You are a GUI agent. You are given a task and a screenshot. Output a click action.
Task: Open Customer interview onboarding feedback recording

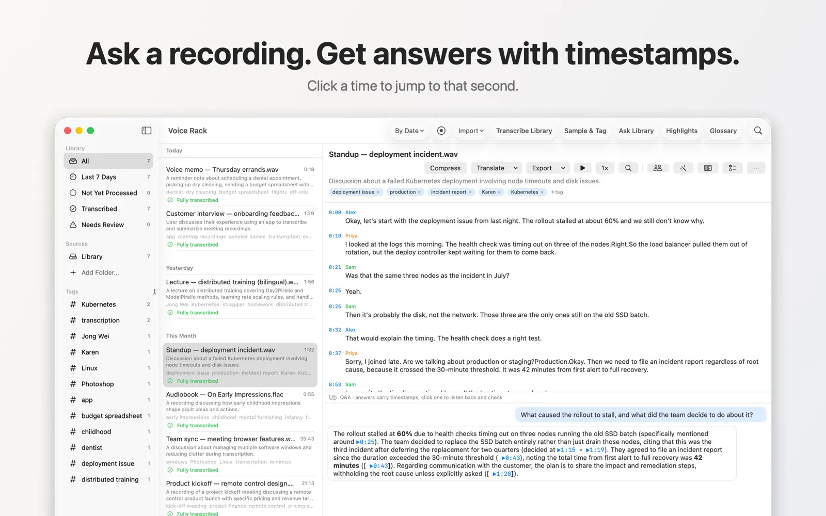(240, 229)
